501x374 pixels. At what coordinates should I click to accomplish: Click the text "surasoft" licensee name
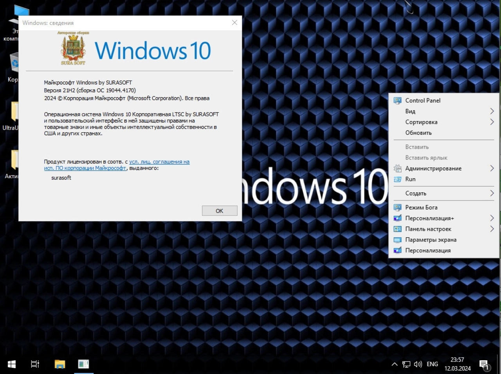(x=61, y=177)
